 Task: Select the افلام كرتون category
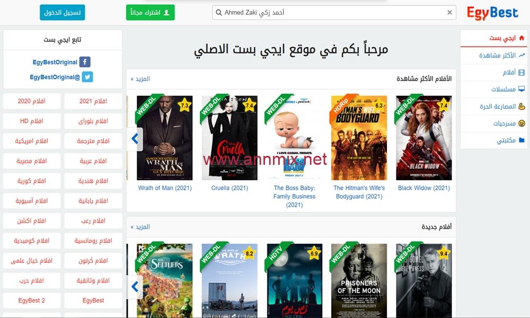click(93, 261)
